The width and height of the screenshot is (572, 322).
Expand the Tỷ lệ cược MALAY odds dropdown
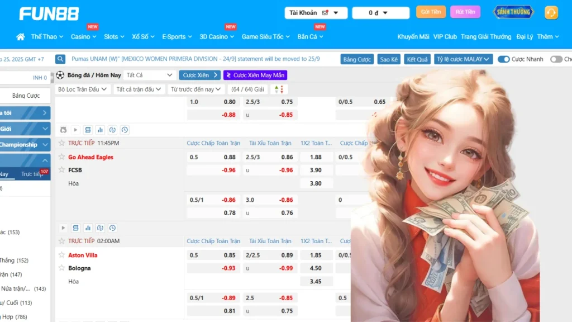[x=463, y=59]
